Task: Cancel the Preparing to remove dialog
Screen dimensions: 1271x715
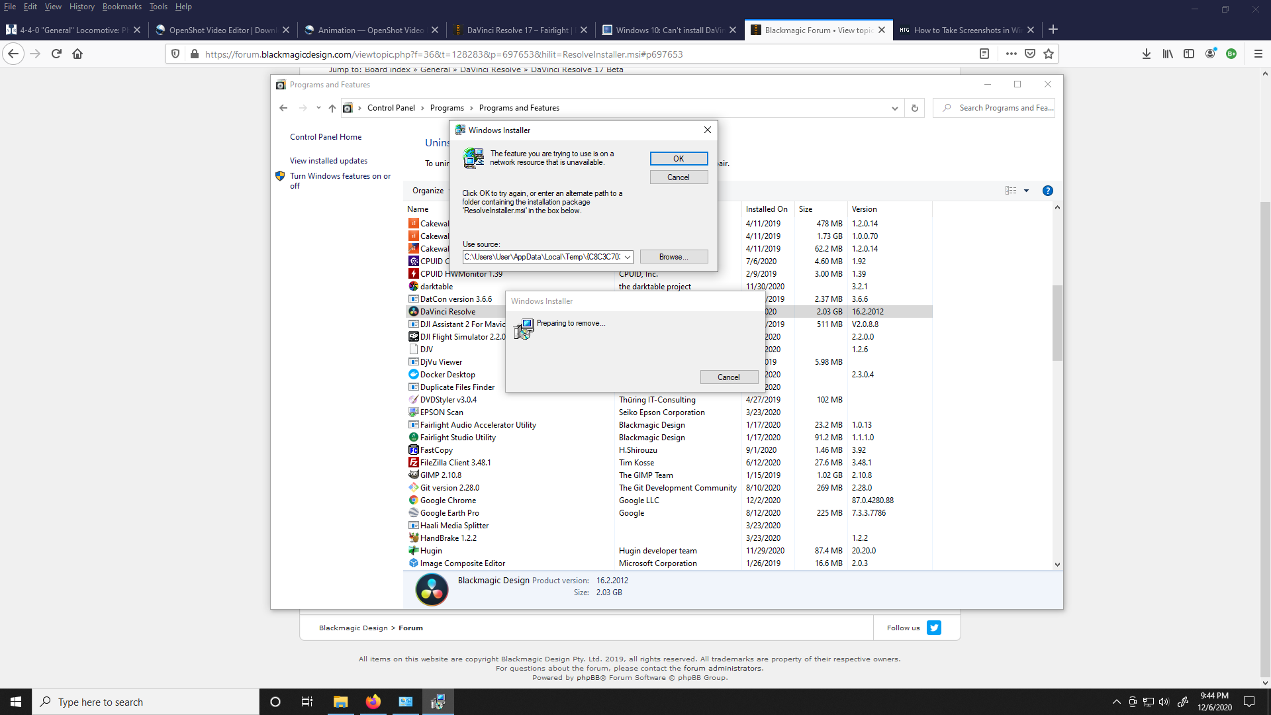Action: click(729, 377)
